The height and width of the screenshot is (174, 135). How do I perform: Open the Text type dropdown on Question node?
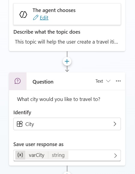point(103,81)
